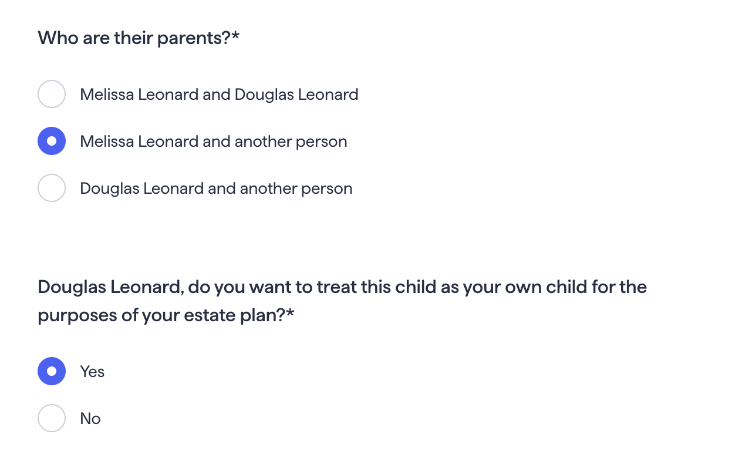Screen dimensions: 749x471
Task: Click the filled blue circle beside Yes
Action: pos(52,371)
